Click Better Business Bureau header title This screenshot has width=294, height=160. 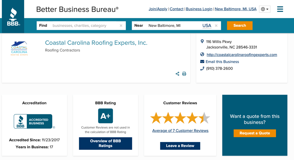(77, 9)
